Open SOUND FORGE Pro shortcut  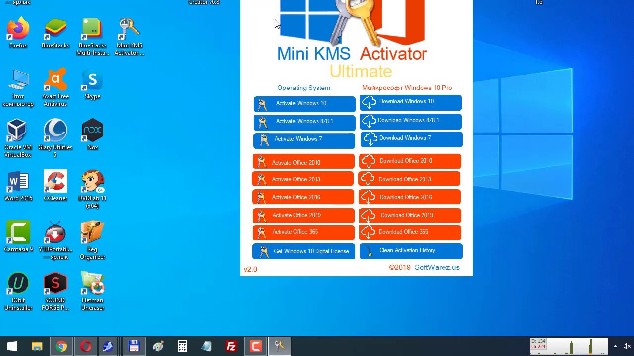tap(55, 292)
